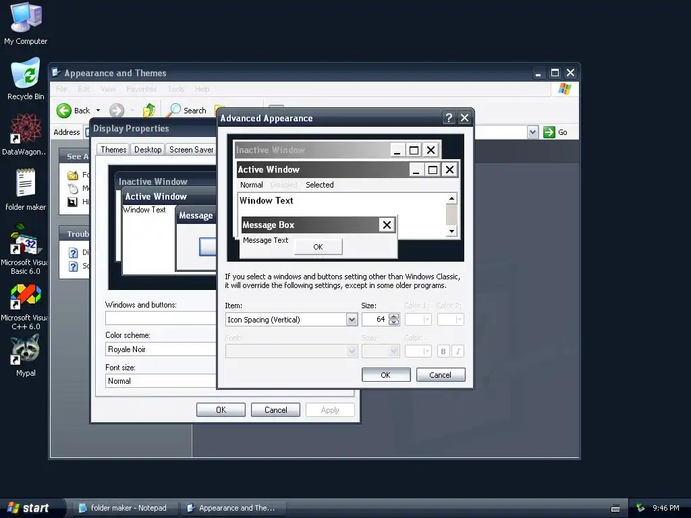Click scroll-down arrow in Window Text preview

tap(451, 231)
